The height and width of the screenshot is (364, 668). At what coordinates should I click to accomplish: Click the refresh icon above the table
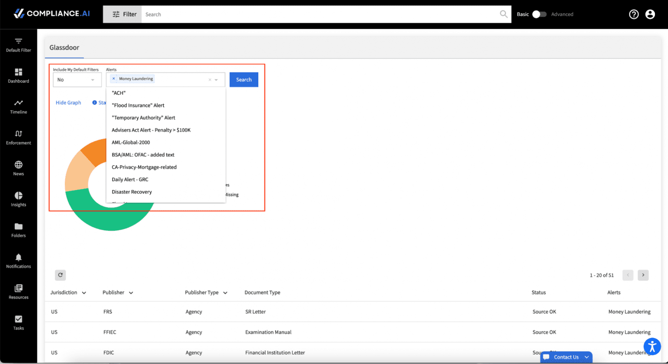point(60,275)
